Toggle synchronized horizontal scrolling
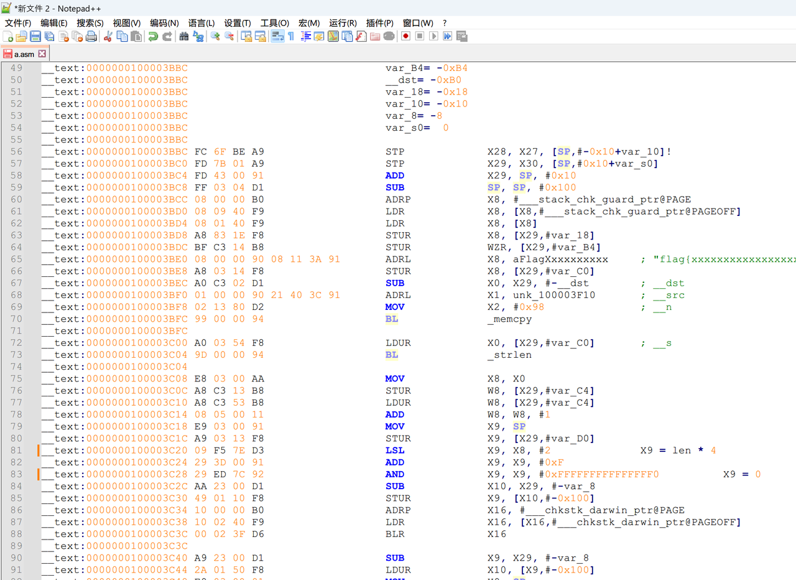 pyautogui.click(x=260, y=37)
